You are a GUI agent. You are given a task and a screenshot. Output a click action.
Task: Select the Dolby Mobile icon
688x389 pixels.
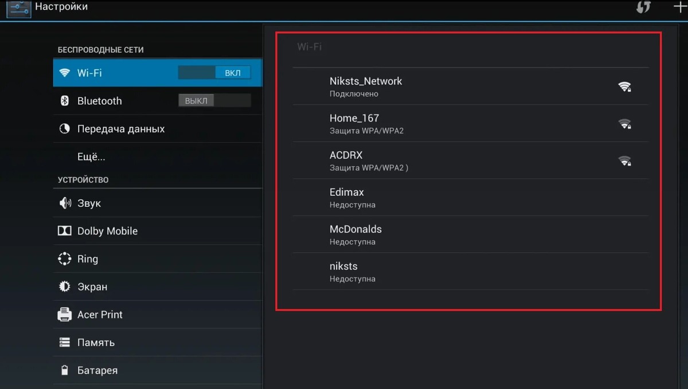pos(65,231)
